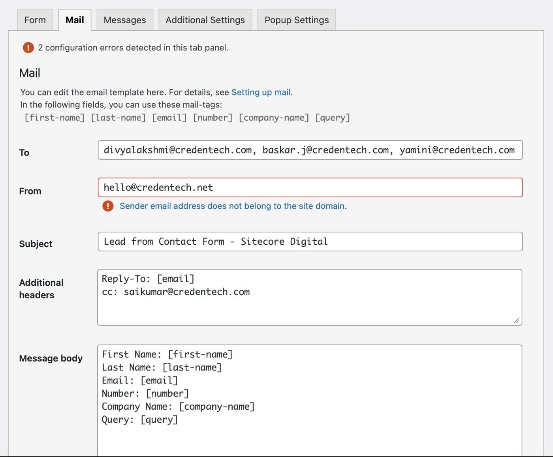
Task: Click the First Name: [first-name] line
Action: [x=167, y=354]
